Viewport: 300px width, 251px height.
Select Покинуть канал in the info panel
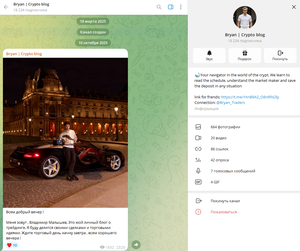(225, 201)
